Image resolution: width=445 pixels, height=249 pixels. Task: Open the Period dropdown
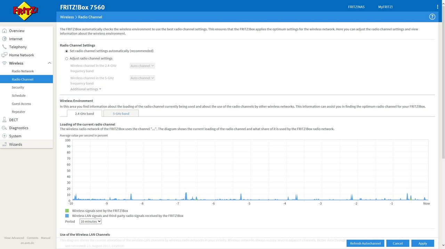pyautogui.click(x=90, y=221)
